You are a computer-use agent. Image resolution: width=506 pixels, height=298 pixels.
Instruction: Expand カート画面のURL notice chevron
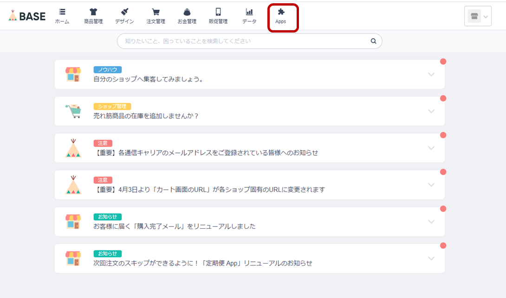click(431, 185)
